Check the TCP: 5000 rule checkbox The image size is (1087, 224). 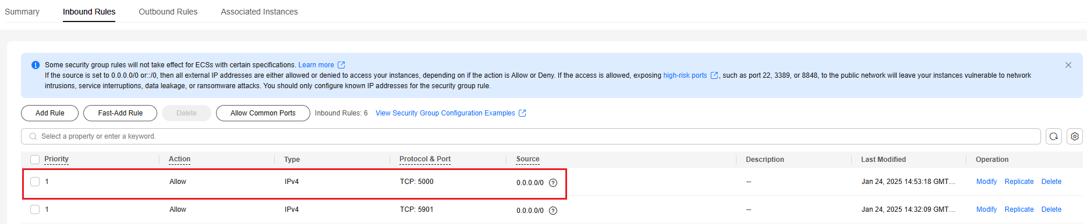click(35, 182)
